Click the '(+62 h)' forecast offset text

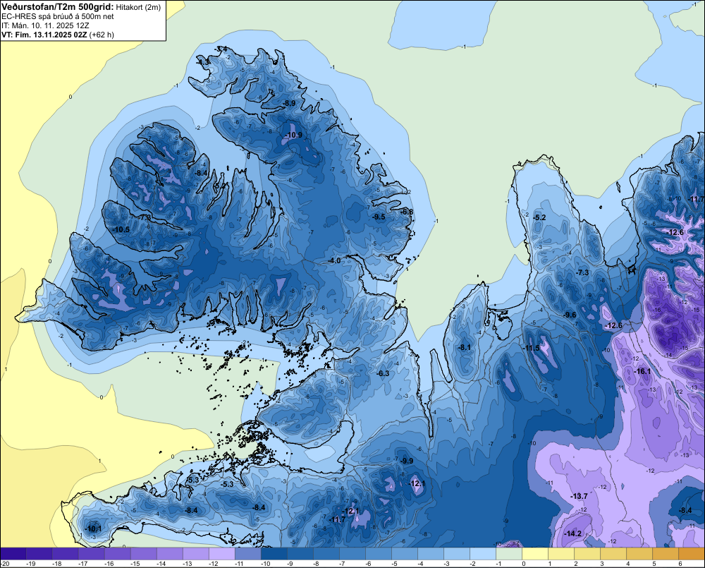click(x=102, y=35)
